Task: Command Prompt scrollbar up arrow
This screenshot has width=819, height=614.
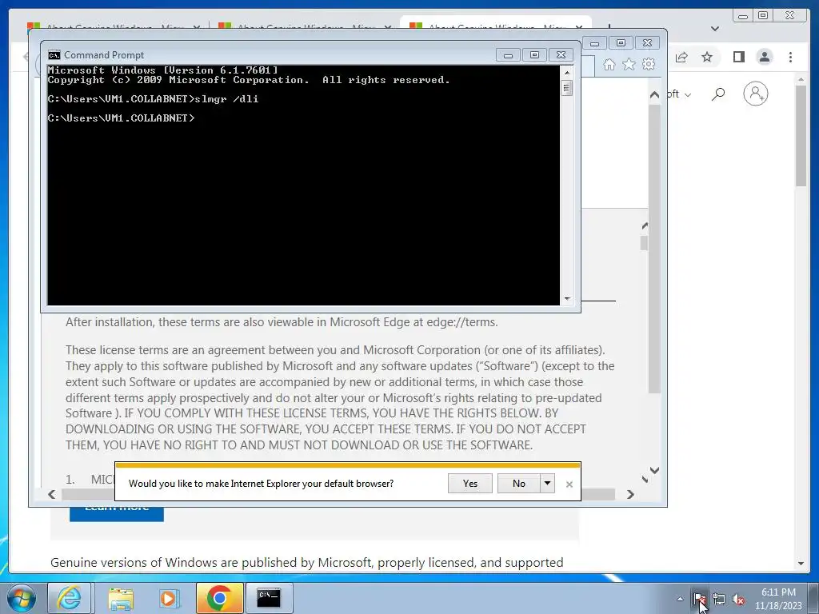Action: tap(567, 73)
